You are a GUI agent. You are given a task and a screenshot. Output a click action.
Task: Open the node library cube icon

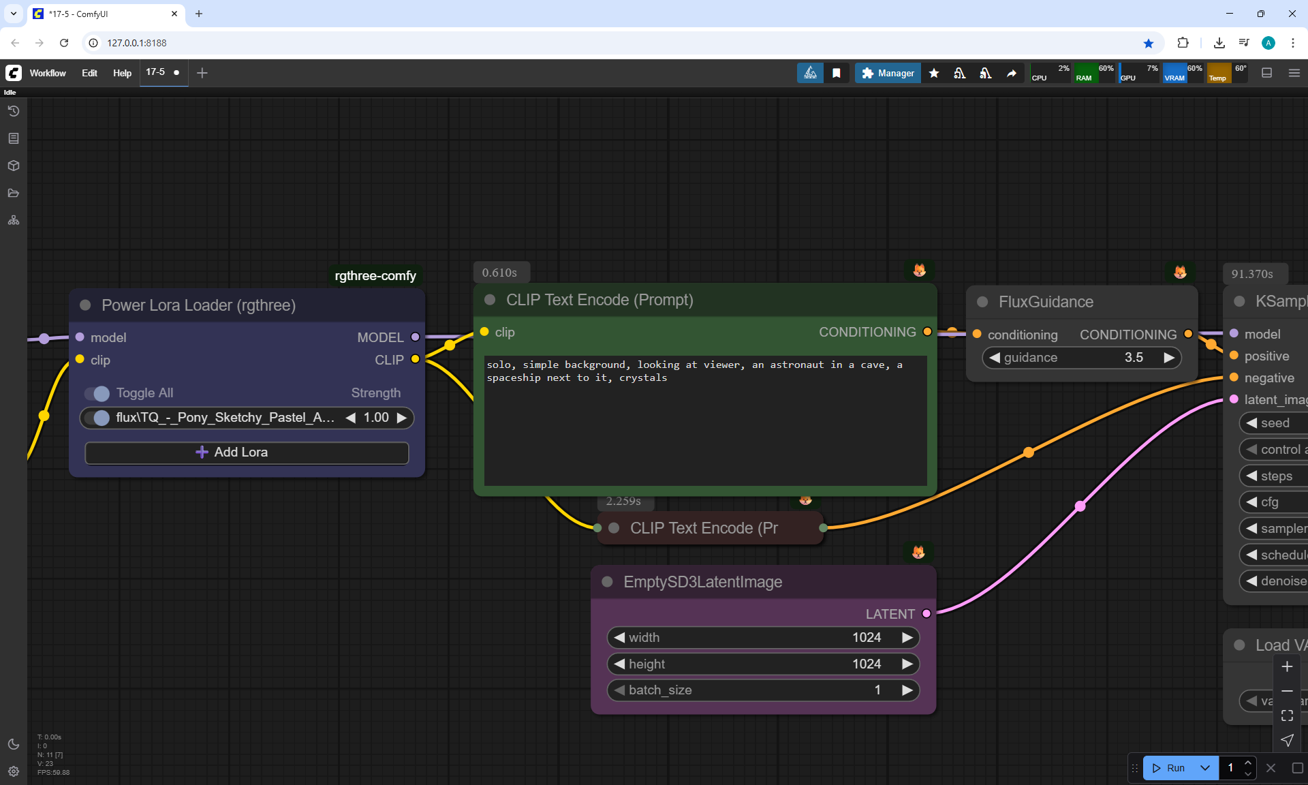(14, 166)
